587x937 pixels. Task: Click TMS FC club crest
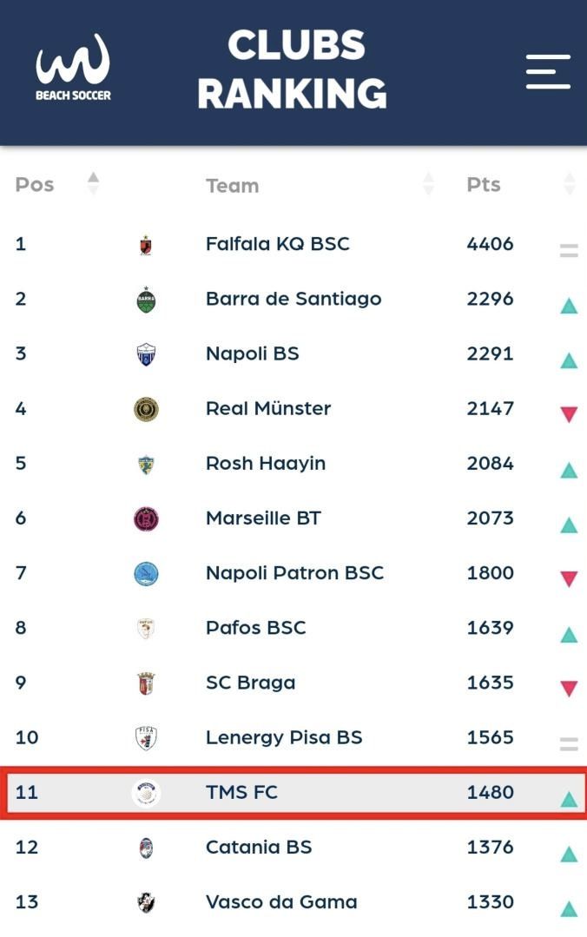[x=146, y=793]
